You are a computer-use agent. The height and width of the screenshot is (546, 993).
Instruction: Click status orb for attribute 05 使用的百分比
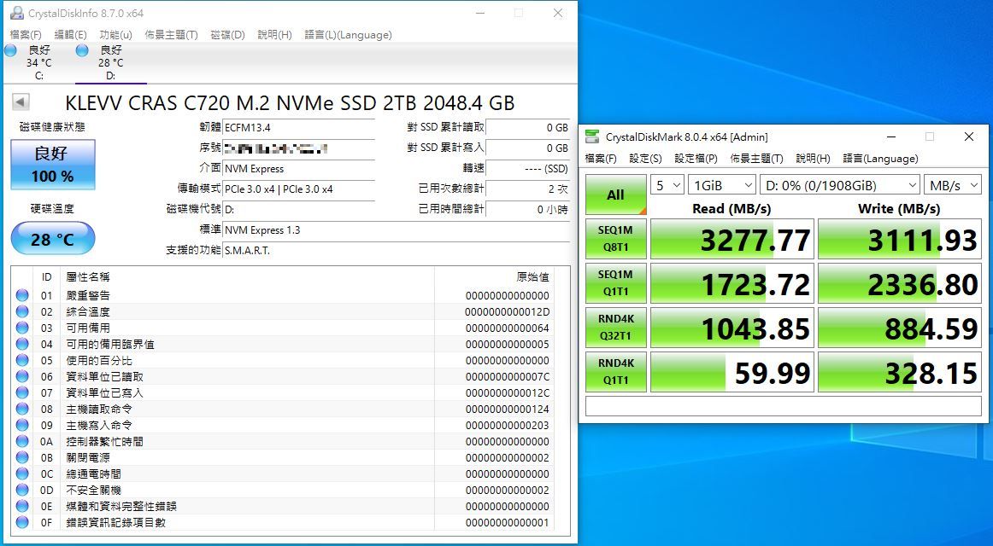pyautogui.click(x=22, y=360)
